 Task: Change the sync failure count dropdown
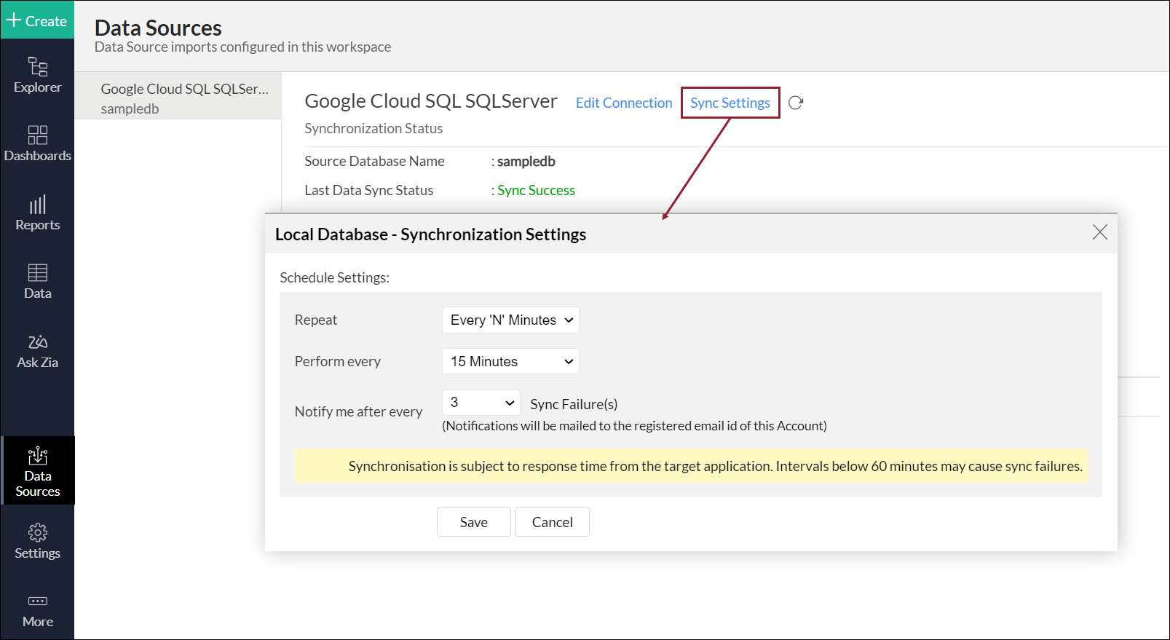pyautogui.click(x=481, y=403)
